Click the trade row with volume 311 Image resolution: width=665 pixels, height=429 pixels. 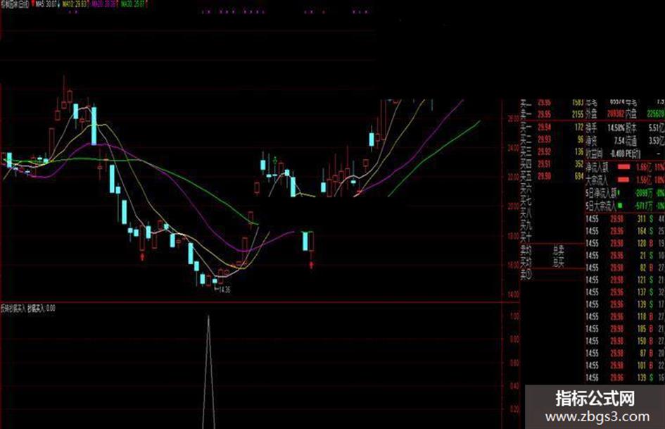[625, 219]
